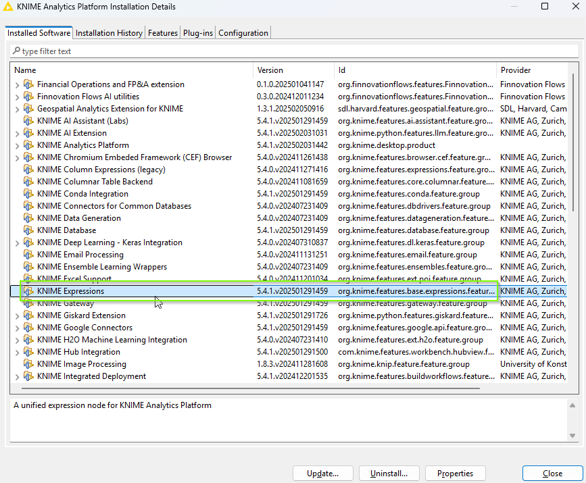Click the Update... button

pyautogui.click(x=322, y=474)
